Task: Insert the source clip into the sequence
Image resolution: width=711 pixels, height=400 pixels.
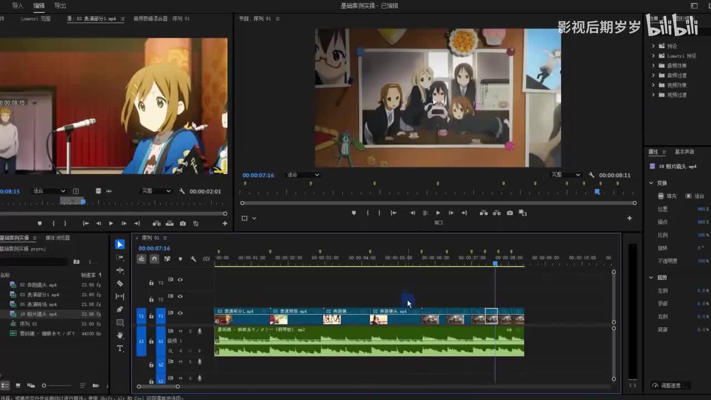Action: pos(157,223)
